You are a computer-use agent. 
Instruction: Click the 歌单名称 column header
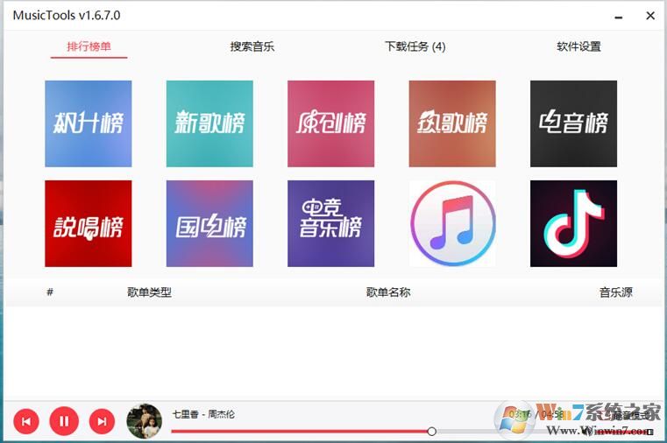click(x=388, y=292)
